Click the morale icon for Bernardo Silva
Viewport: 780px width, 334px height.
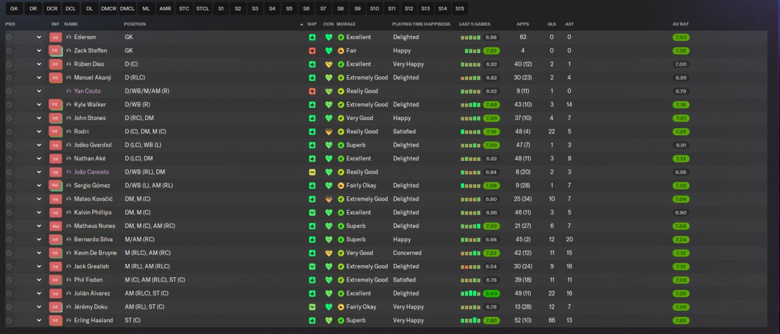click(x=341, y=240)
